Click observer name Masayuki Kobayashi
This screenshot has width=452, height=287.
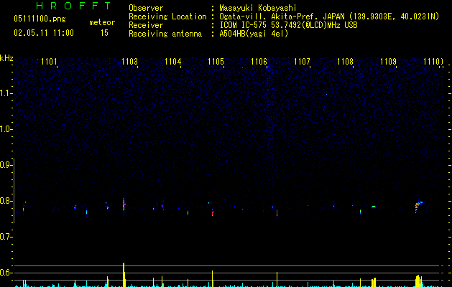257,8
